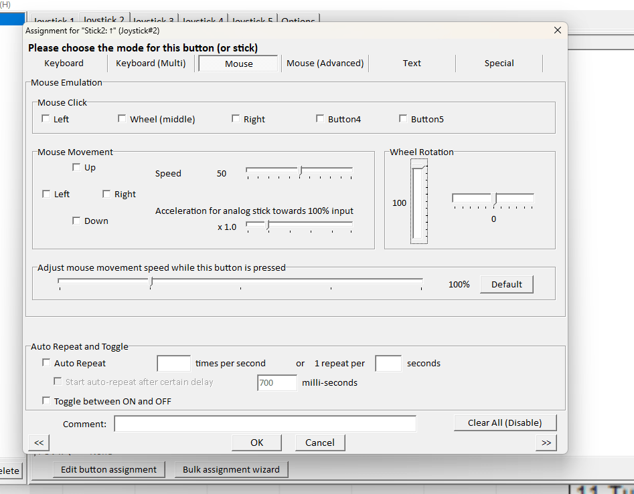Click Clear All (Disable) button

click(505, 423)
